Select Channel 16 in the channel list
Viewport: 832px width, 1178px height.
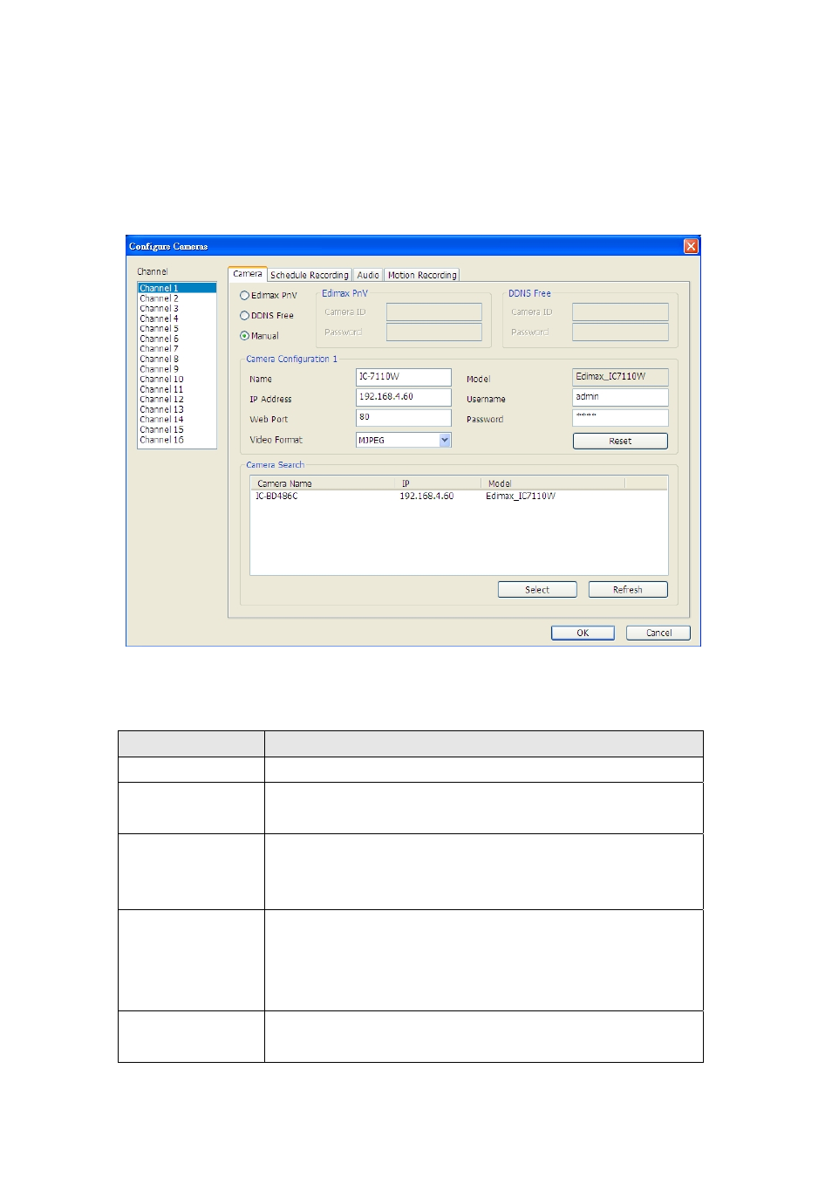(177, 440)
